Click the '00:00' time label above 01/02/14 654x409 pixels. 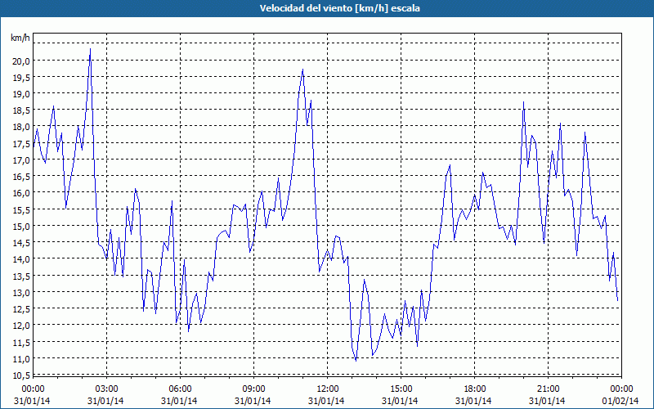621,389
